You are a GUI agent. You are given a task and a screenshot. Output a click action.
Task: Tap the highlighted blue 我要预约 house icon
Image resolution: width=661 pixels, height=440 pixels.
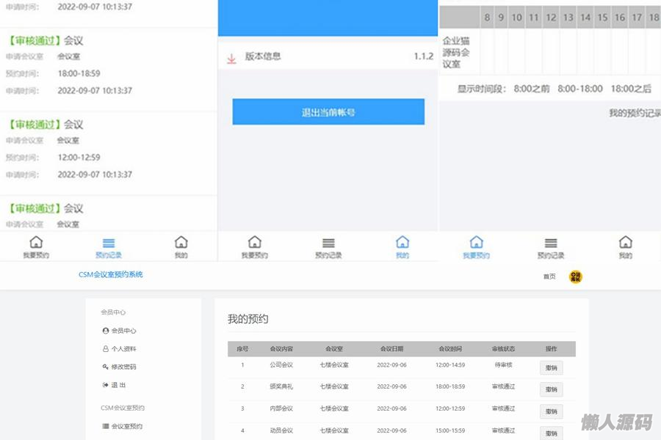coord(476,243)
